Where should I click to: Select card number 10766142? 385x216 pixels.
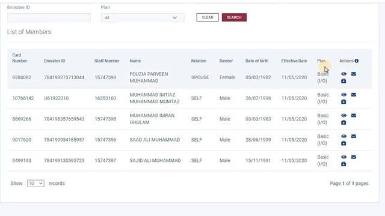click(23, 98)
